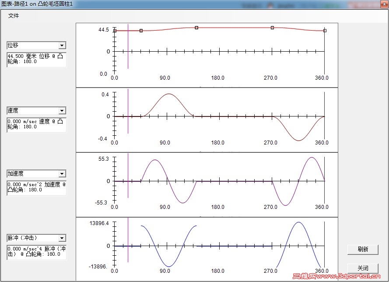Expand the 脉冲（冲击） dropdown arrow
The width and height of the screenshot is (389, 282).
(x=62, y=238)
